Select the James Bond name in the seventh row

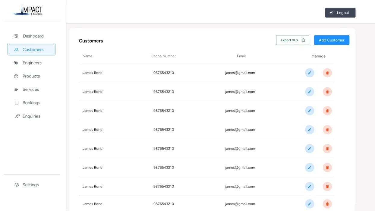(x=93, y=187)
